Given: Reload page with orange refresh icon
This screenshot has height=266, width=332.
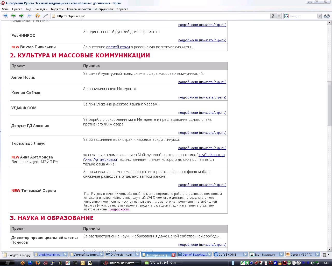Looking at the screenshot, I should point(38,16).
